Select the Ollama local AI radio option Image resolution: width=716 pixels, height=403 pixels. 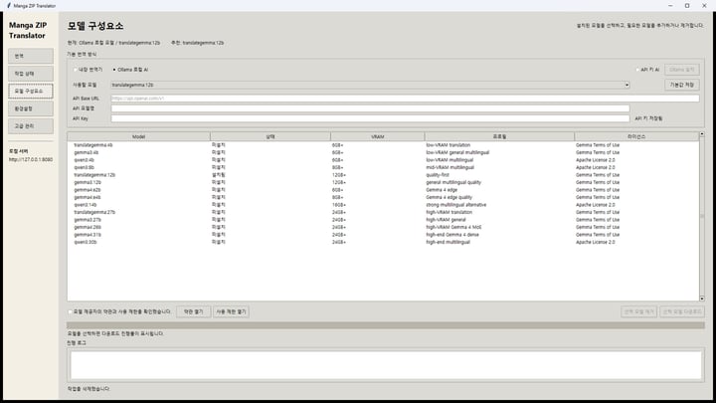click(x=130, y=70)
